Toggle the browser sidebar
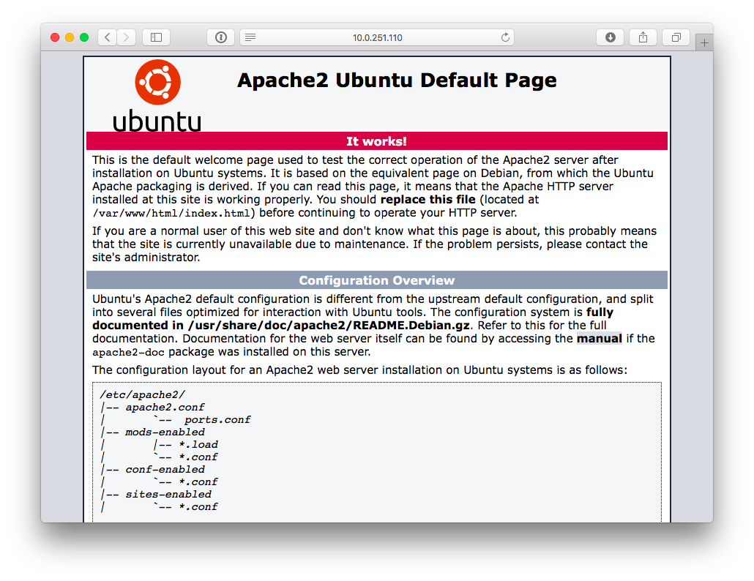The image size is (754, 581). 156,37
